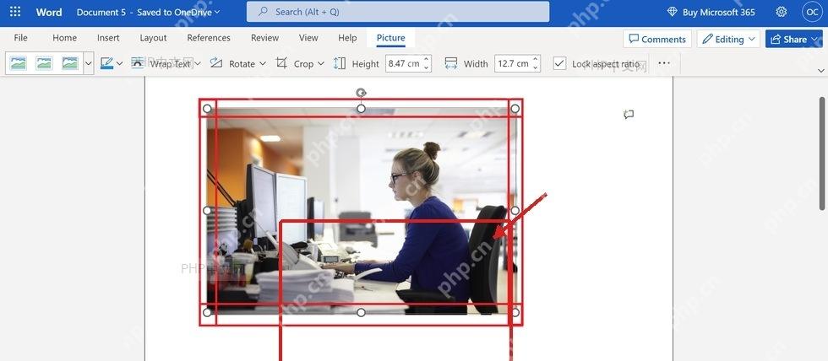Apply the second picture style thumbnail
Screen dimensions: 828x361
click(44, 64)
